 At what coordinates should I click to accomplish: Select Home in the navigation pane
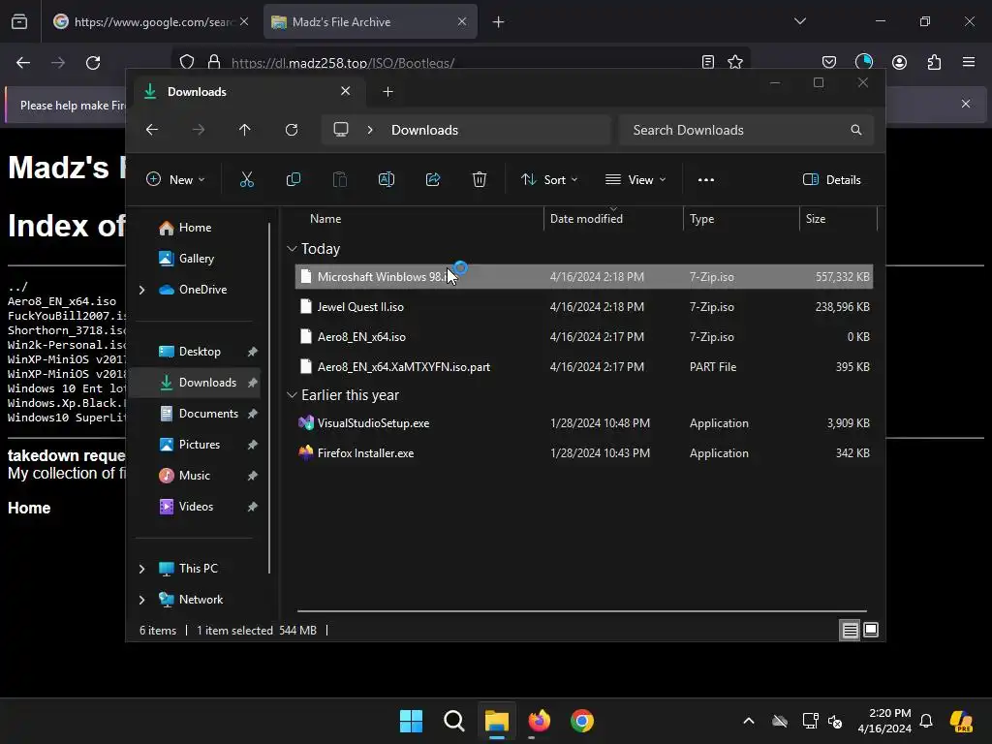tap(194, 227)
